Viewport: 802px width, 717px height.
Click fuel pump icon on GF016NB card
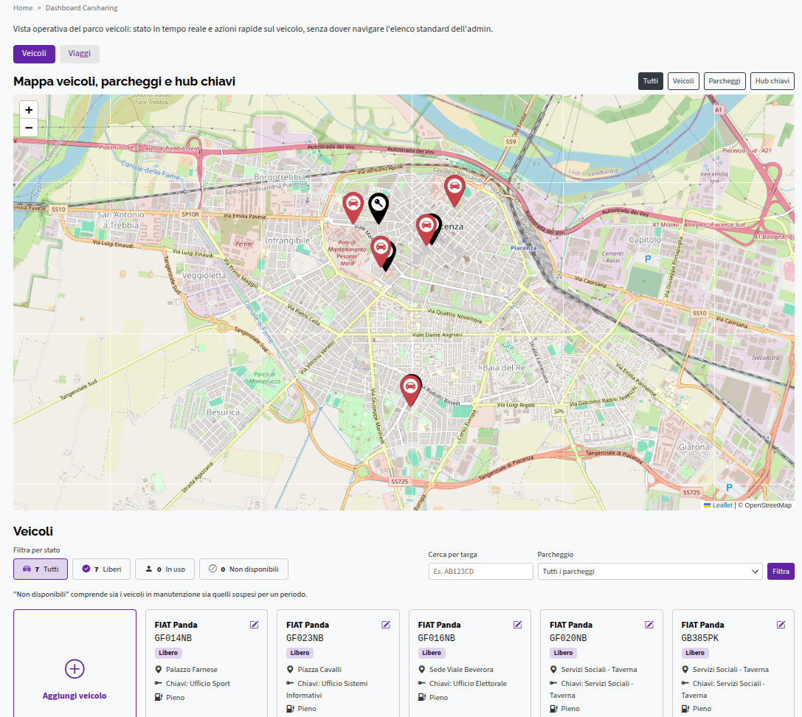pos(422,697)
